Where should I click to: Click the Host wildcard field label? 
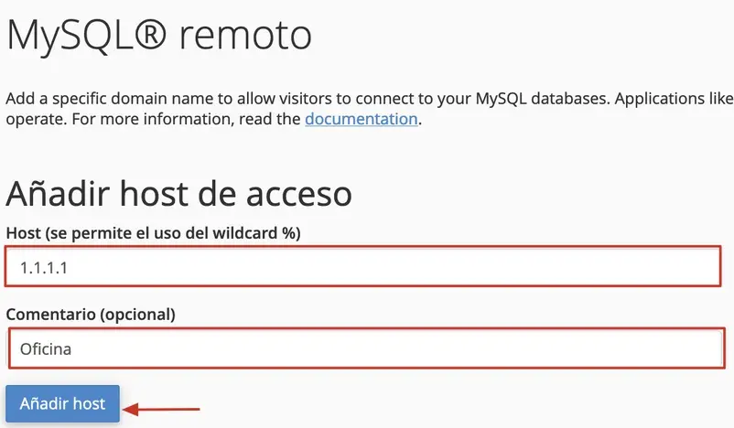coord(153,233)
